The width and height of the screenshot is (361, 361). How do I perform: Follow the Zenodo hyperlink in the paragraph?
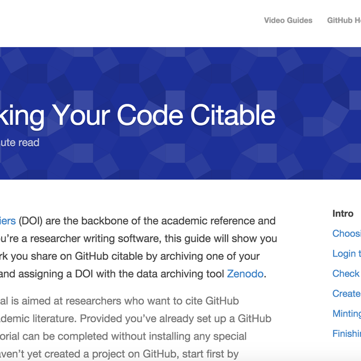coord(245,273)
